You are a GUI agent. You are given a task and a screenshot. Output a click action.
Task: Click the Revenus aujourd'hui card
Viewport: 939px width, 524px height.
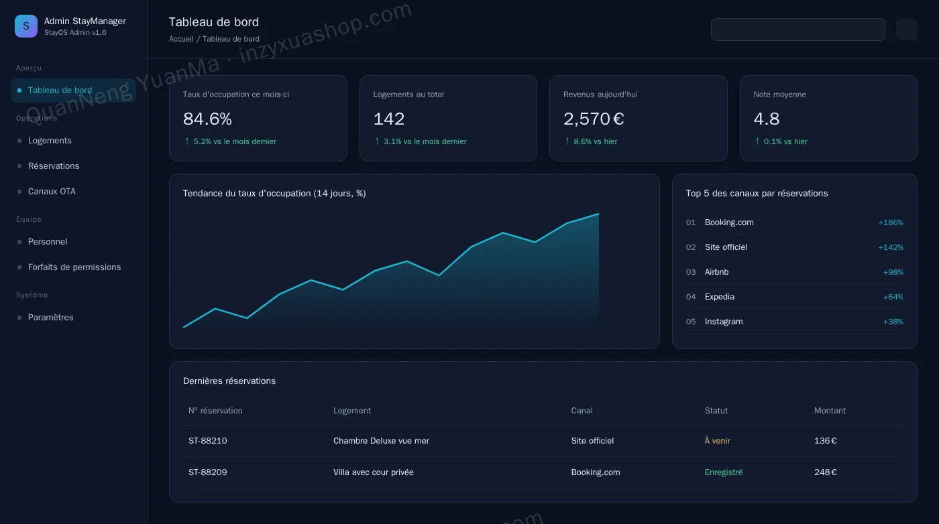click(639, 118)
